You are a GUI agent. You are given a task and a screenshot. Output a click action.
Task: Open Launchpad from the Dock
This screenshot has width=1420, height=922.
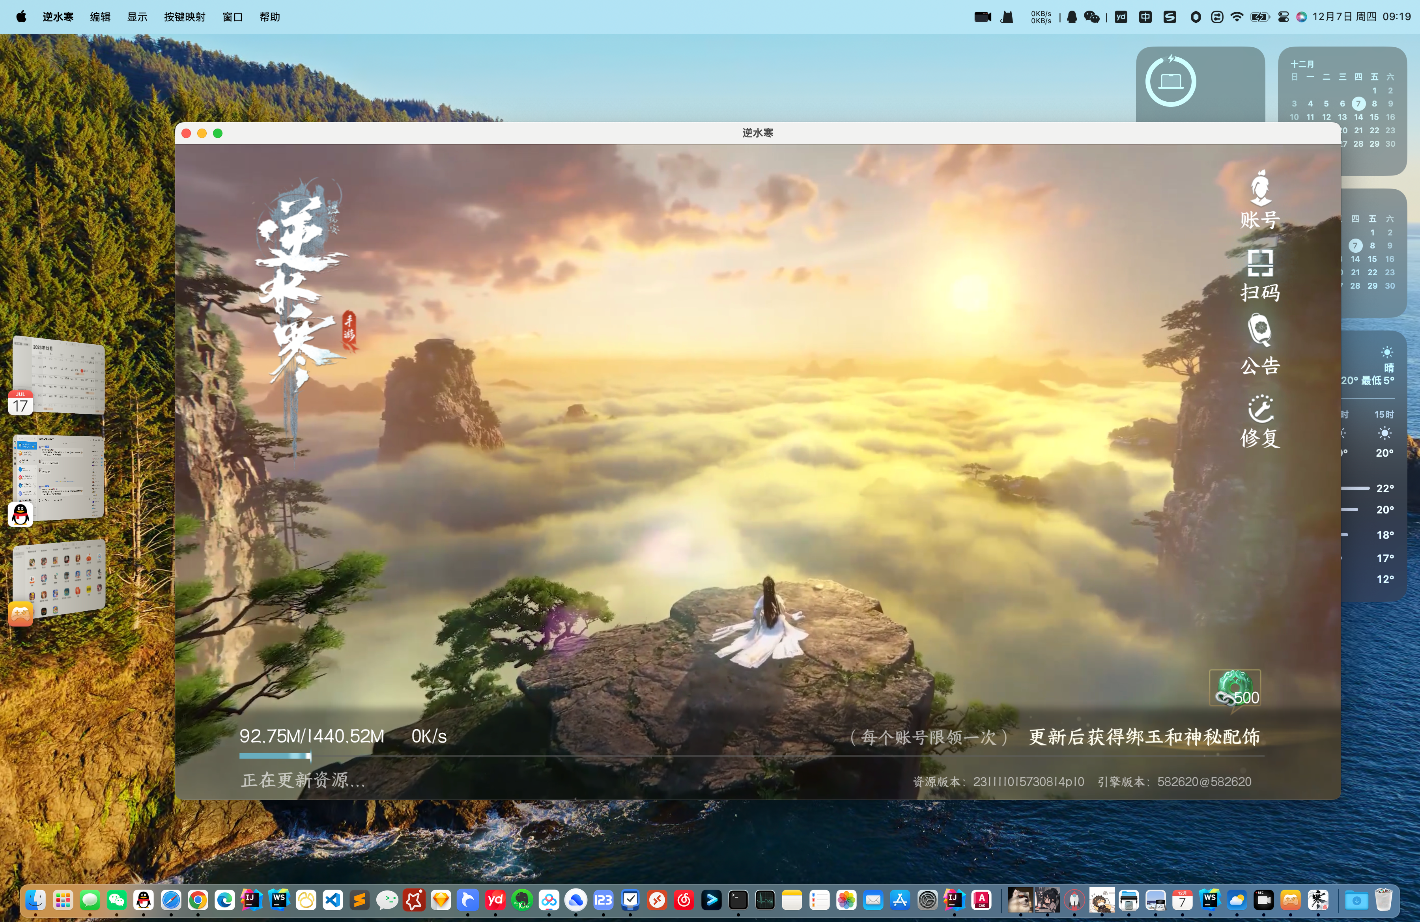63,900
